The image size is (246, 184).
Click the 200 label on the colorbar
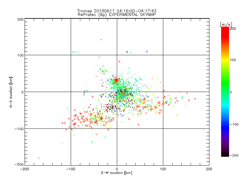233,29
